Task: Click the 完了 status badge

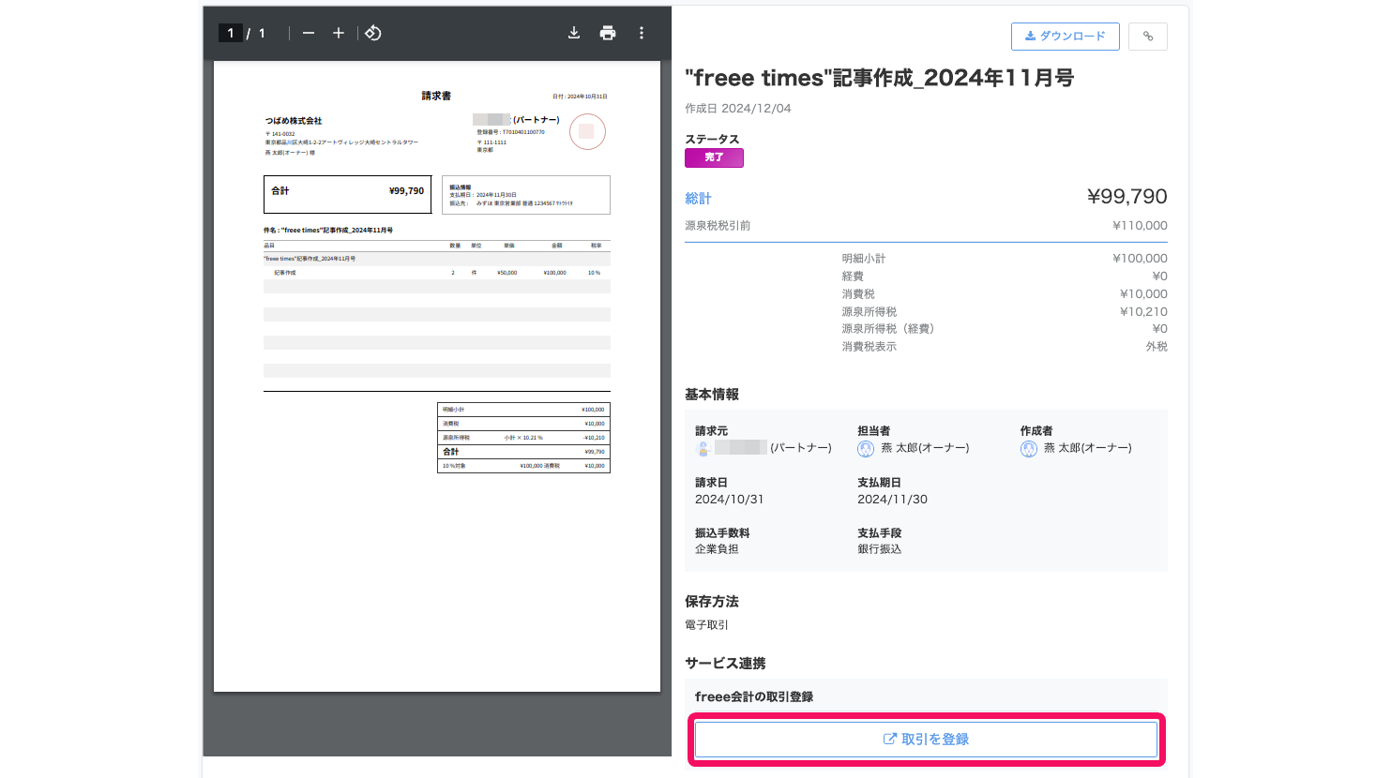Action: pyautogui.click(x=714, y=157)
